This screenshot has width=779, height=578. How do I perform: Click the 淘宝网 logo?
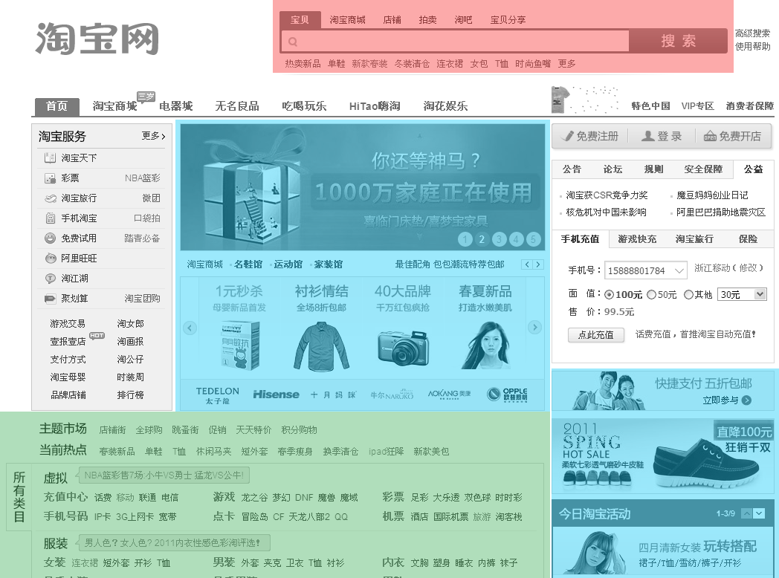pyautogui.click(x=97, y=38)
